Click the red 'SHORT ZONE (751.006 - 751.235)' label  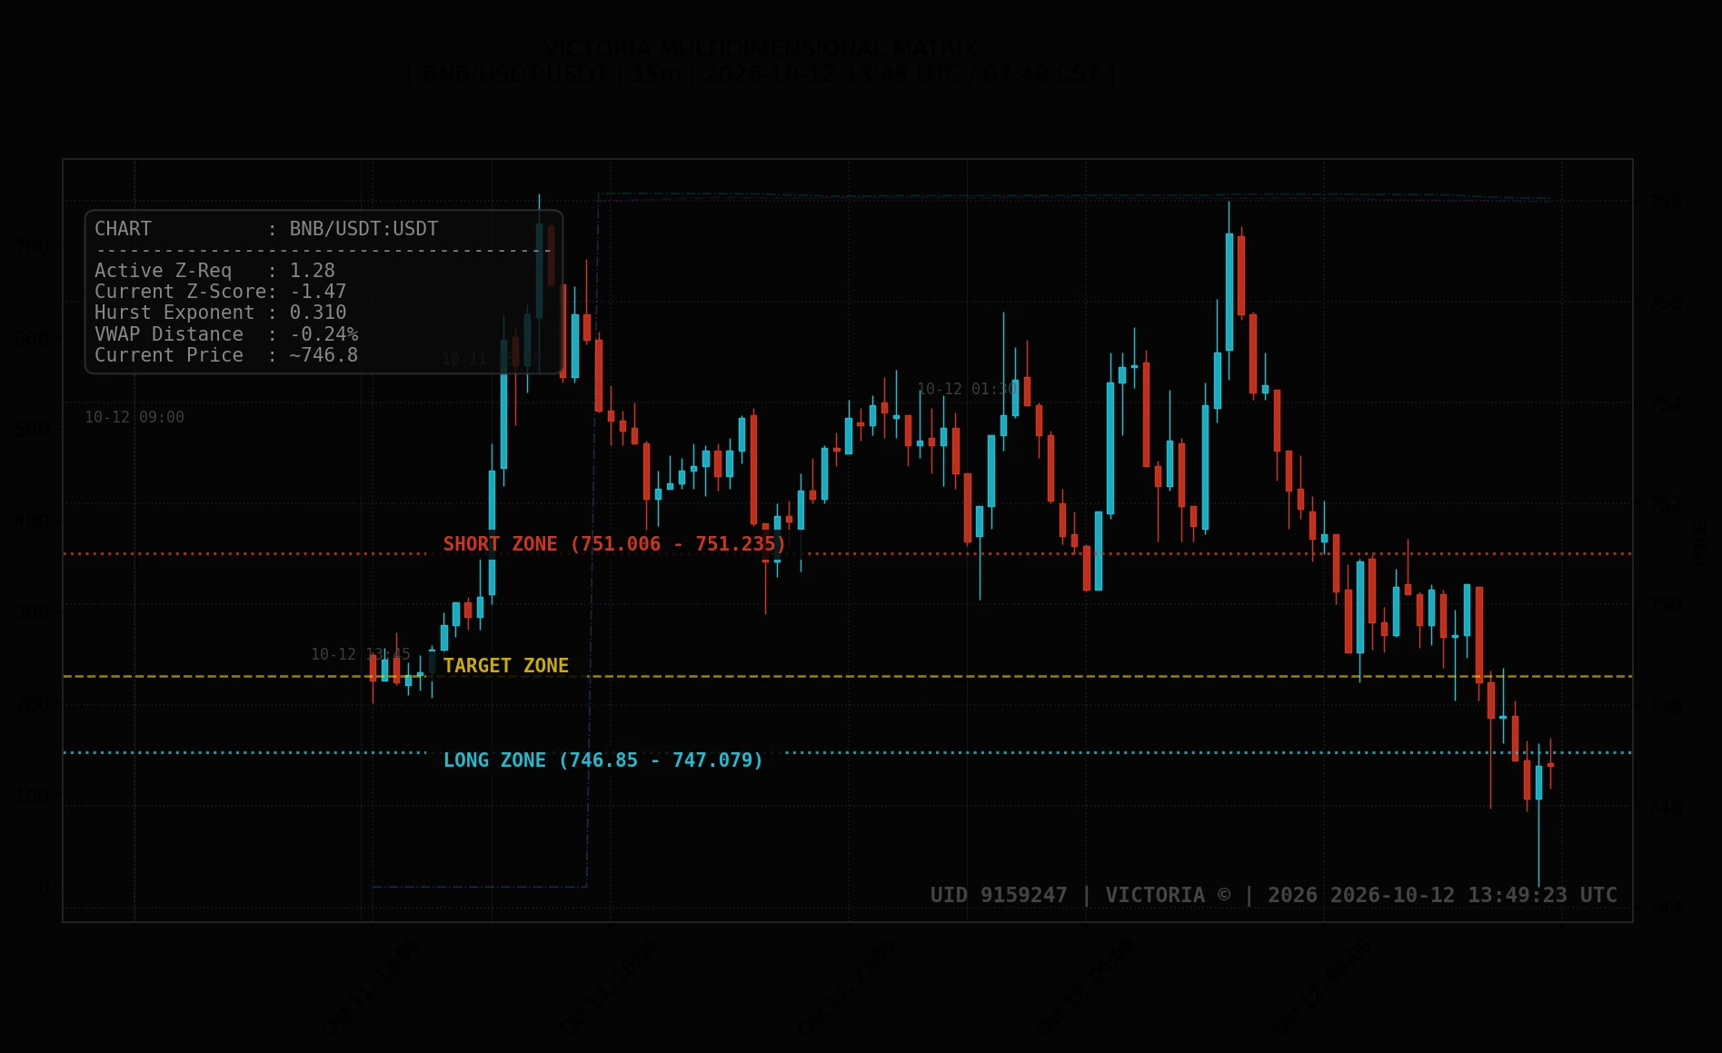[614, 544]
